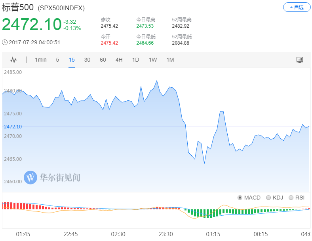Screen dimensions: 312x241
Task: Select the 5 minute interval tab
Action: click(x=57, y=60)
